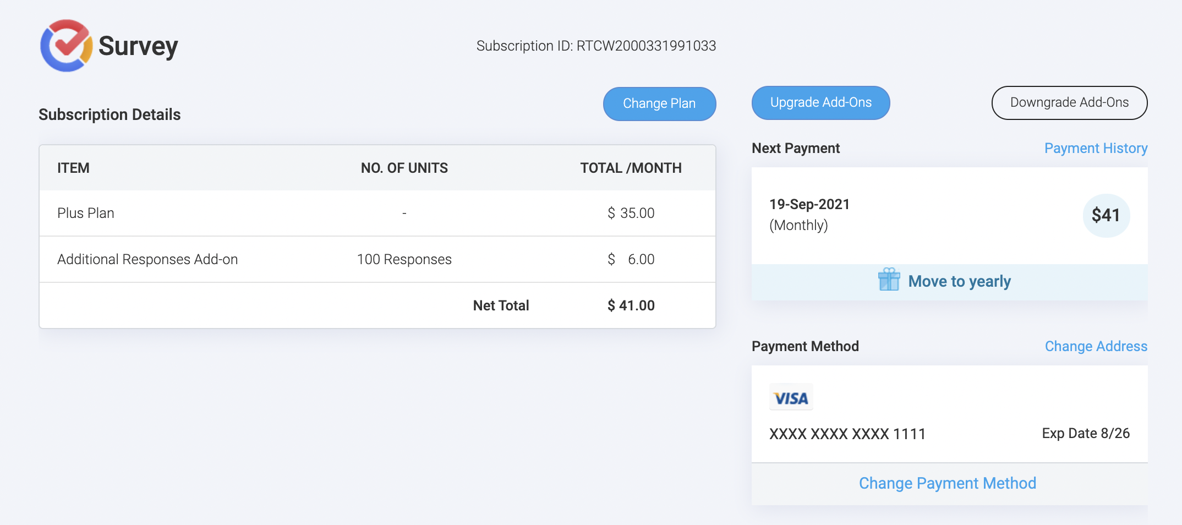Viewport: 1182px width, 525px height.
Task: Open the Payment History link
Action: coord(1096,148)
